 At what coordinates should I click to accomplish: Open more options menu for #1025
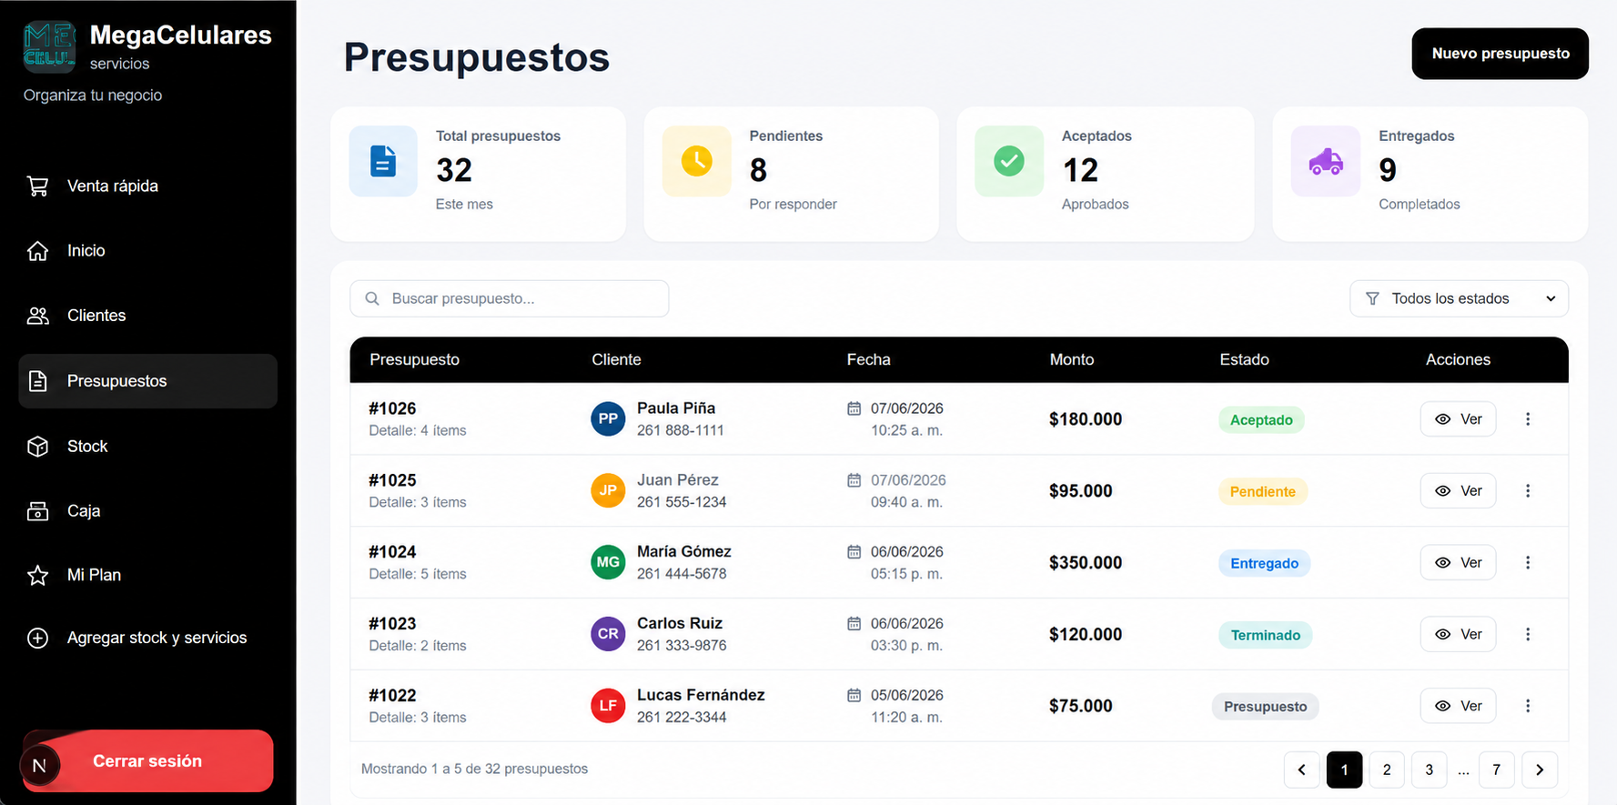(x=1528, y=491)
